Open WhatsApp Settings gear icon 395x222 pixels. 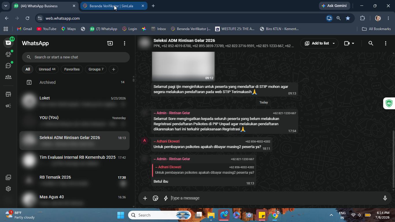(x=8, y=189)
